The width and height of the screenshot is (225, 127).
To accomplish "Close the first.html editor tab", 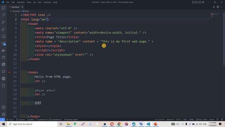I will coord(22,7).
